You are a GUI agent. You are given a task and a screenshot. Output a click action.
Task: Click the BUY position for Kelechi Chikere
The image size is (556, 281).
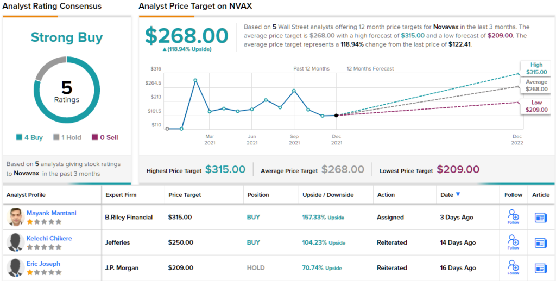point(254,242)
